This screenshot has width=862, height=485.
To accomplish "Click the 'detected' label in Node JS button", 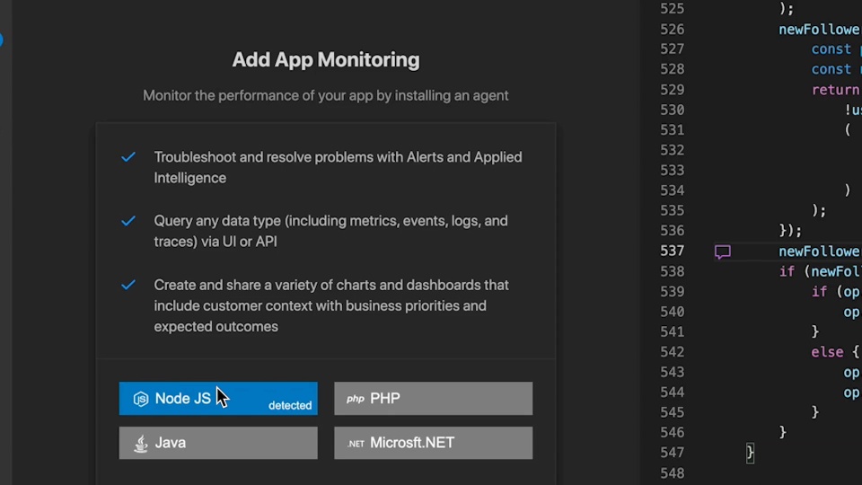I will [x=290, y=405].
